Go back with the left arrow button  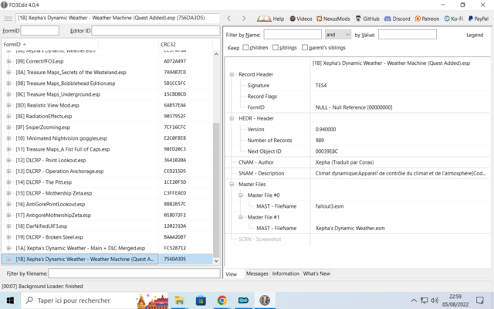pos(229,19)
